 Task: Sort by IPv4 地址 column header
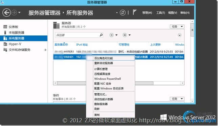pos(82,45)
